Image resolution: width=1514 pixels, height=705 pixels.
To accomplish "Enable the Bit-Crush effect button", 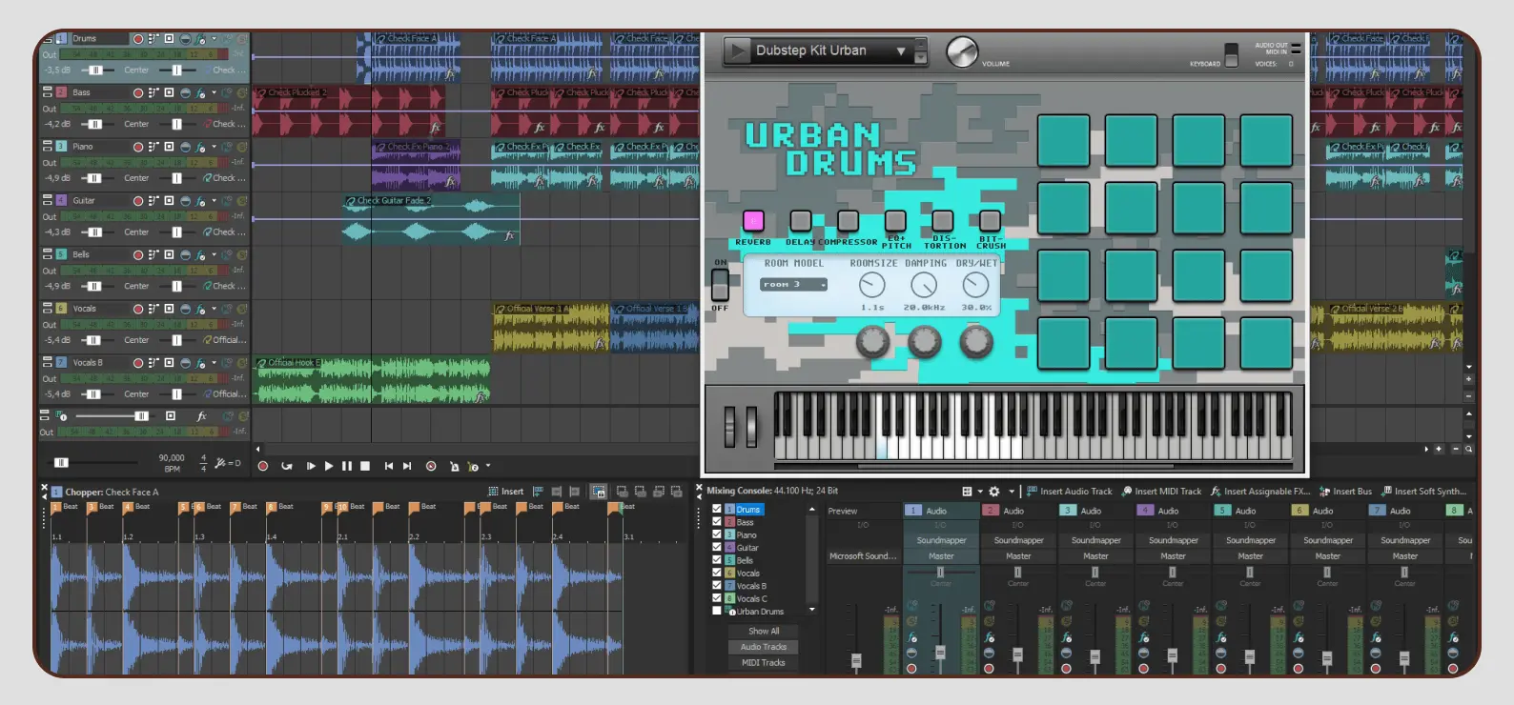I will [x=991, y=221].
